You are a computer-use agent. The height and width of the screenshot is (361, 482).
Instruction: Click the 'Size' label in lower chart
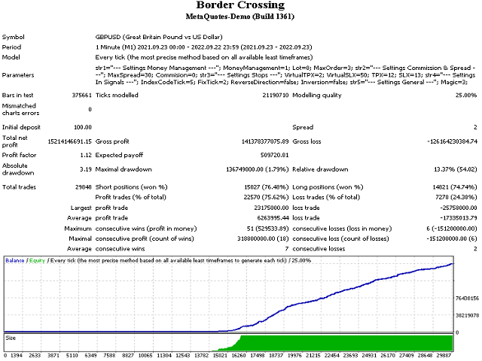point(11,338)
